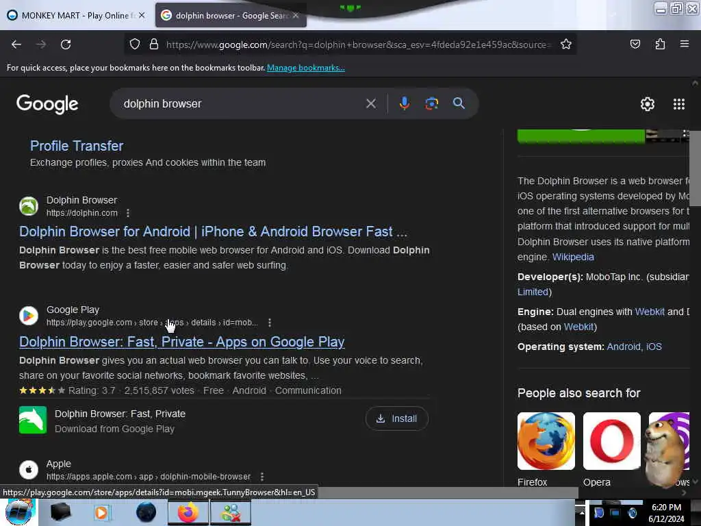Open more options for dolphin.com result
Viewport: 701px width, 526px height.
click(x=128, y=213)
